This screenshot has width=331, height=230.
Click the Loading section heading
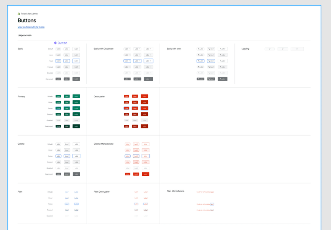245,49
